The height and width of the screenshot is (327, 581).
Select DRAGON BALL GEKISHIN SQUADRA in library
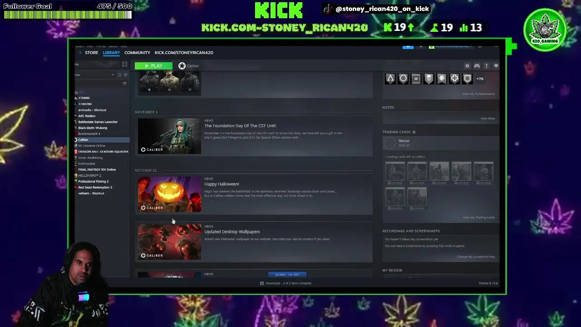pyautogui.click(x=103, y=152)
